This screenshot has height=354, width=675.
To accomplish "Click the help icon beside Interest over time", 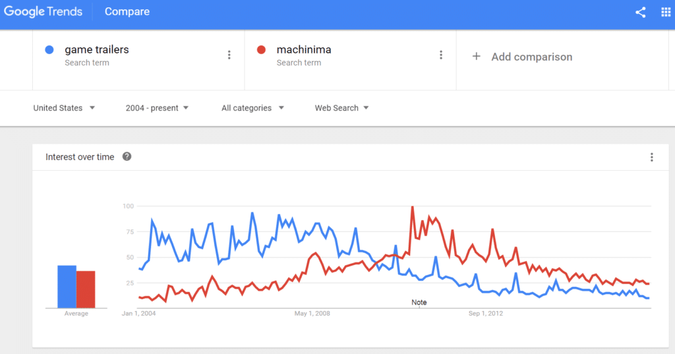I will pyautogui.click(x=127, y=156).
